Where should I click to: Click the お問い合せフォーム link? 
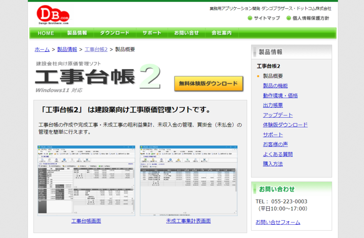[278, 222]
